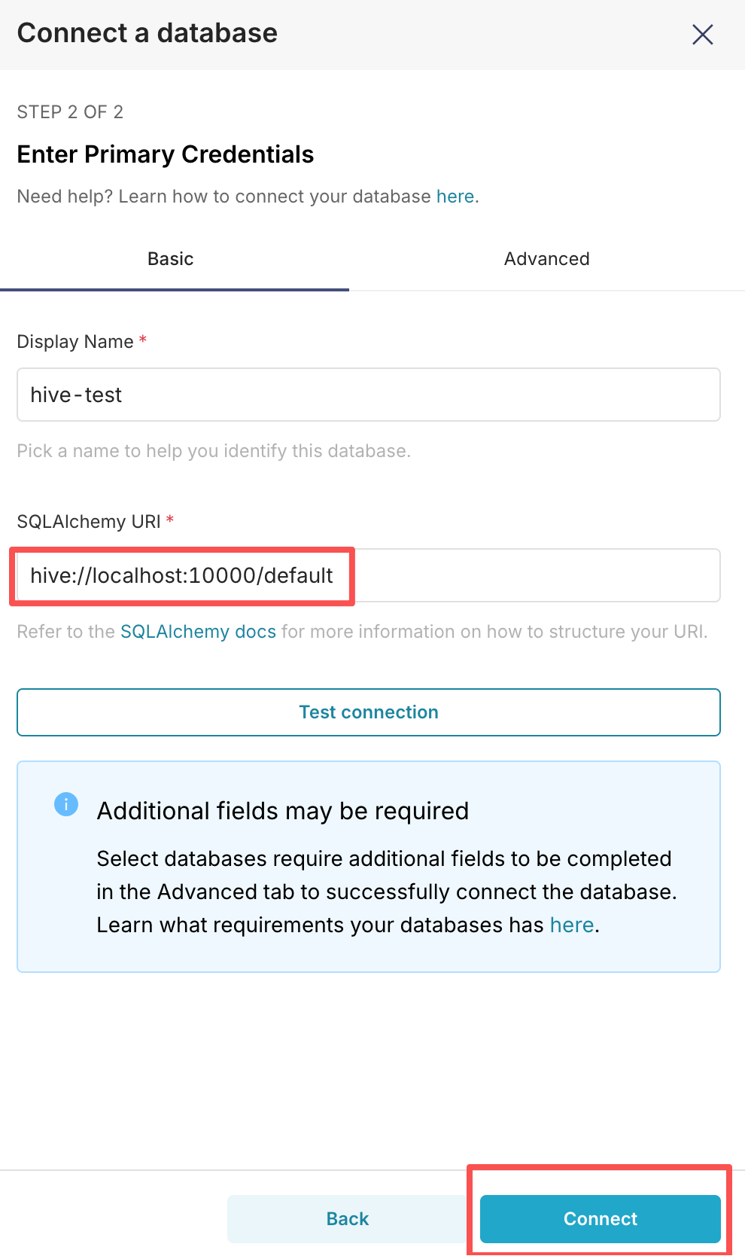This screenshot has height=1256, width=745.
Task: Click the 'STEP 2 OF 2' indicator
Action: click(70, 112)
